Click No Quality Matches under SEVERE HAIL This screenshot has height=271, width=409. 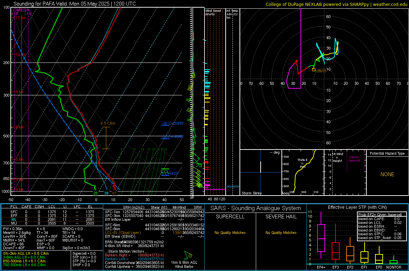coord(281,233)
